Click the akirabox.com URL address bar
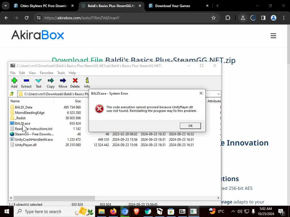 (82, 18)
